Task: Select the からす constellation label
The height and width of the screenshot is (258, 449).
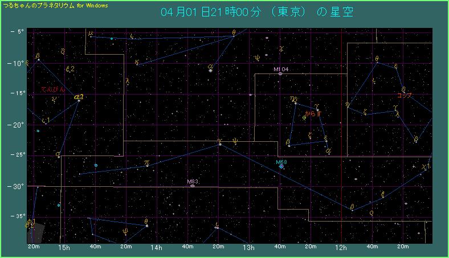Action: [x=313, y=113]
